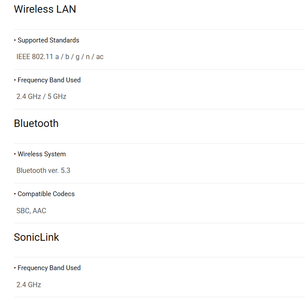Select the Supported Standards label
Image resolution: width=305 pixels, height=299 pixels.
[49, 40]
